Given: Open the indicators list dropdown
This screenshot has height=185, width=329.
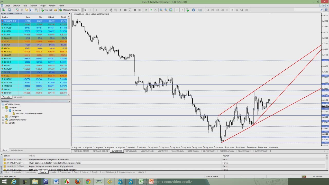Looking at the screenshot, I should (x=188, y=10).
